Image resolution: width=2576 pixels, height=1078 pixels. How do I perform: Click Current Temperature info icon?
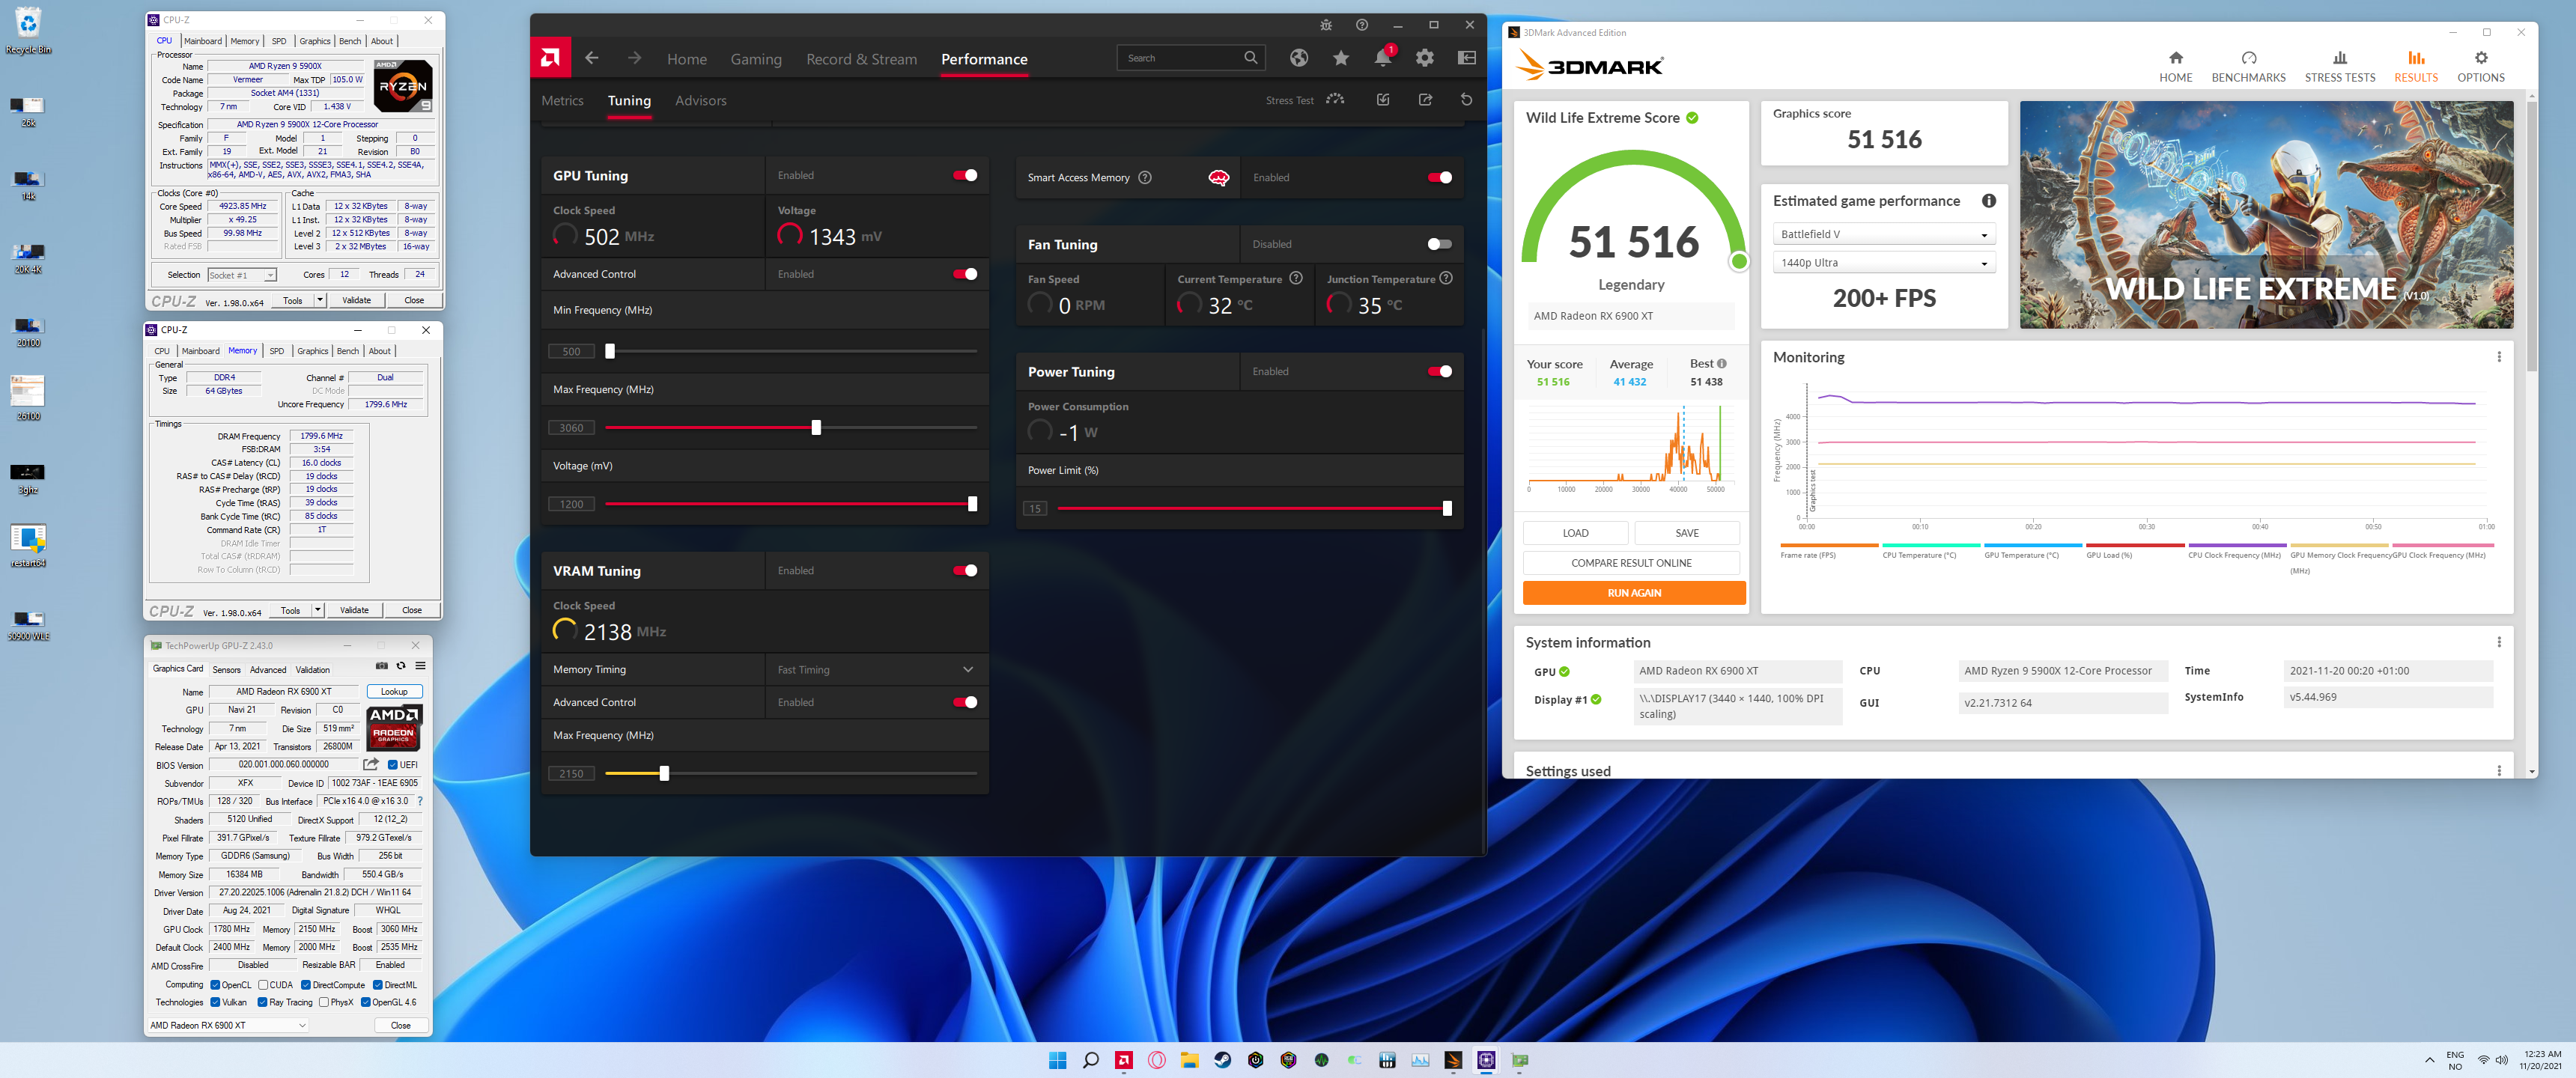pyautogui.click(x=1296, y=278)
